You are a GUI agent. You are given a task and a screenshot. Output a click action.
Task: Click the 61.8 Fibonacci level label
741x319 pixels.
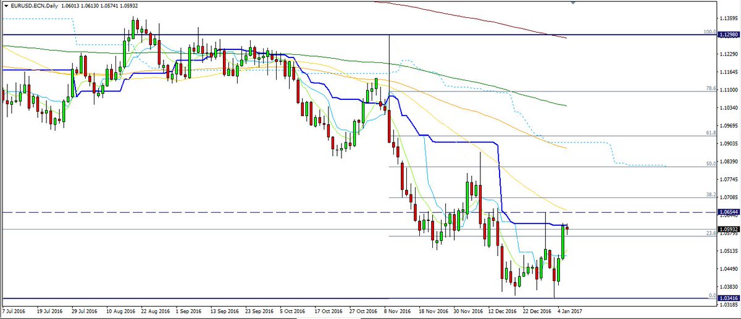[x=710, y=133]
